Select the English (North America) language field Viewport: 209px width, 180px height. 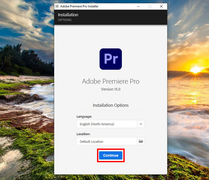point(107,124)
